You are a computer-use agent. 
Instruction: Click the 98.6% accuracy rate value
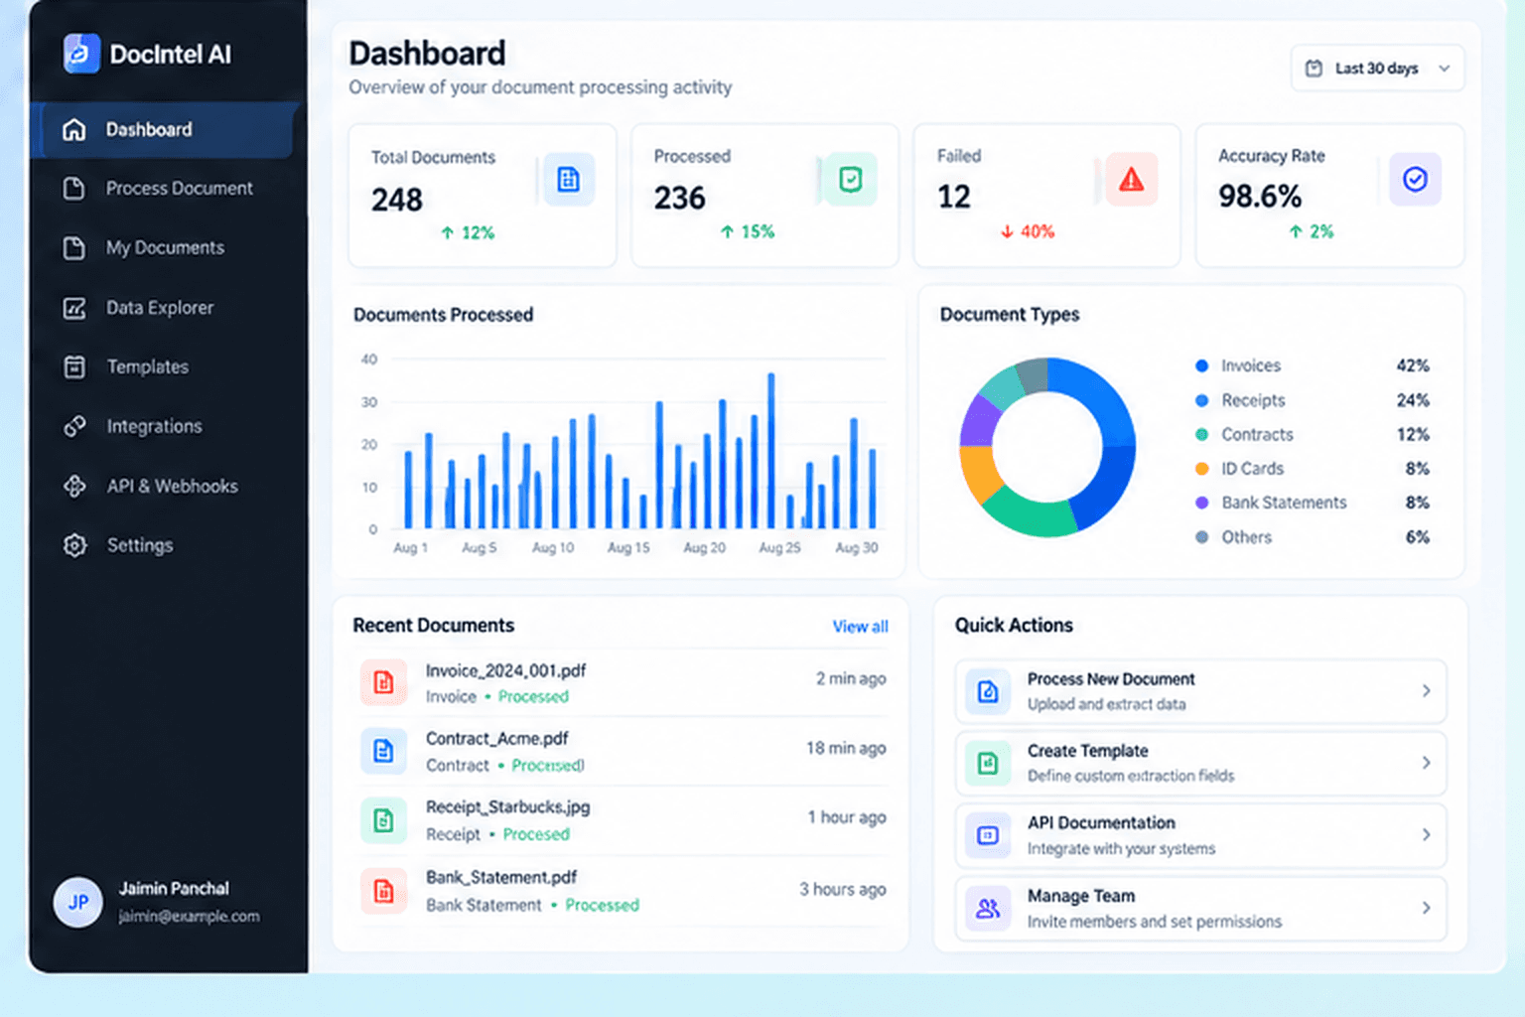(x=1260, y=197)
